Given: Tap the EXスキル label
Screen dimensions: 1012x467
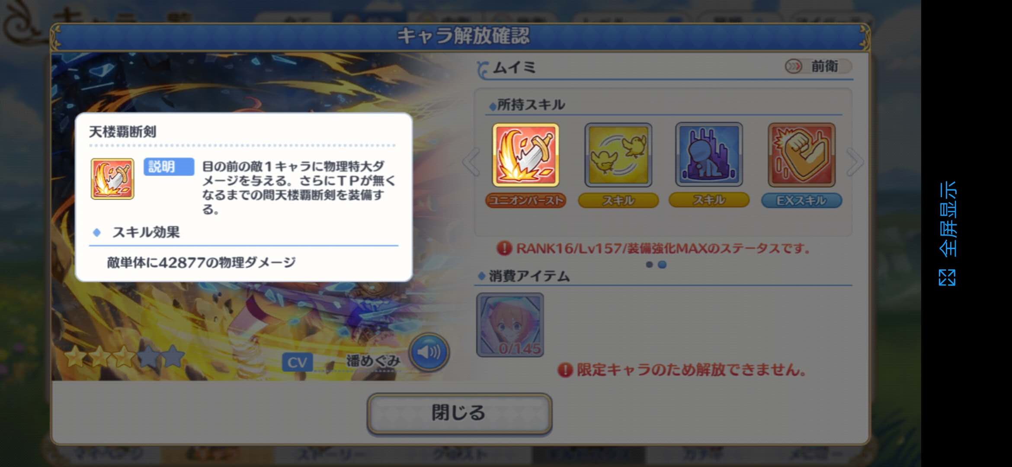Looking at the screenshot, I should tap(801, 201).
